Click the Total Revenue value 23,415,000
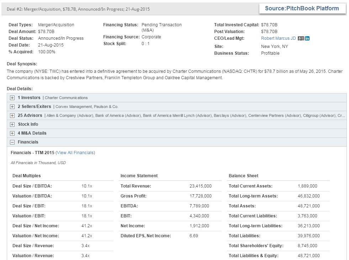Viewport: 349px width, 260px height. pyautogui.click(x=201, y=186)
